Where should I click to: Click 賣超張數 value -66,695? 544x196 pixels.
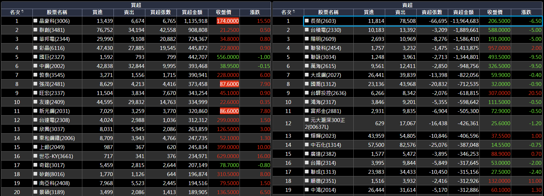[x=438, y=21]
